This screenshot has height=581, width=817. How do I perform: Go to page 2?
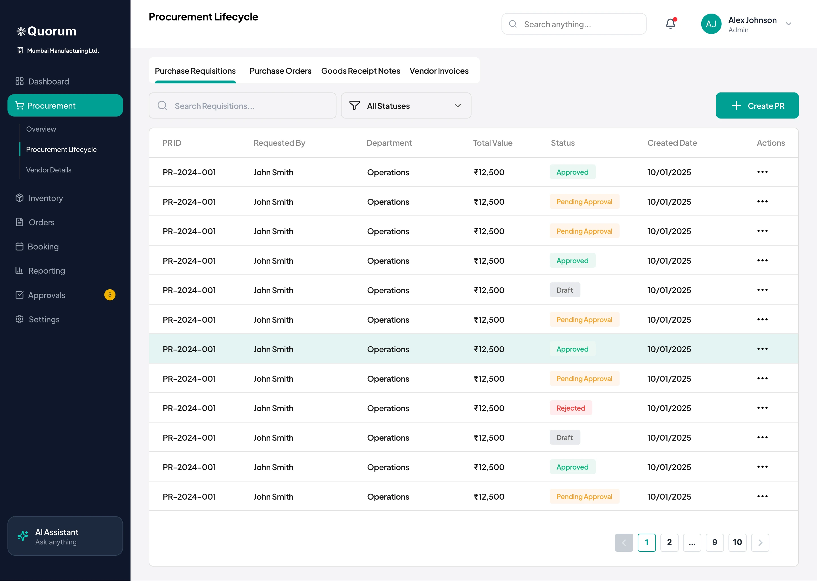click(x=669, y=543)
